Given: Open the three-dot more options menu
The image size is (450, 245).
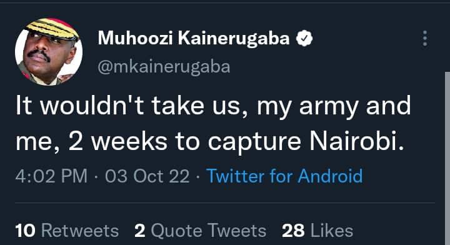Looking at the screenshot, I should point(425,38).
